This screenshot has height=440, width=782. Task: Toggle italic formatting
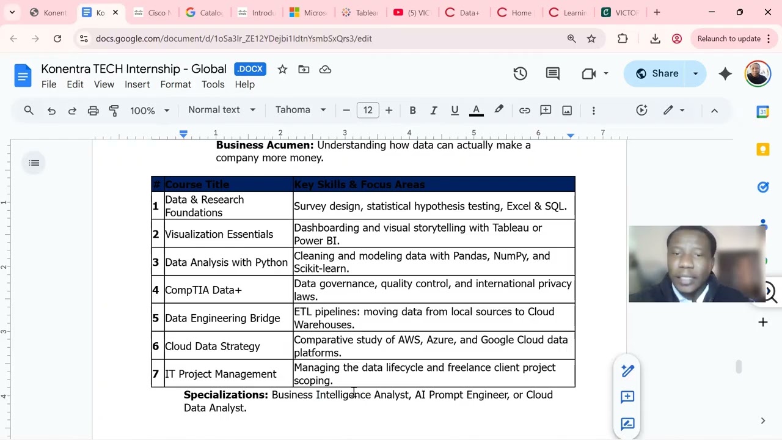[x=434, y=111]
